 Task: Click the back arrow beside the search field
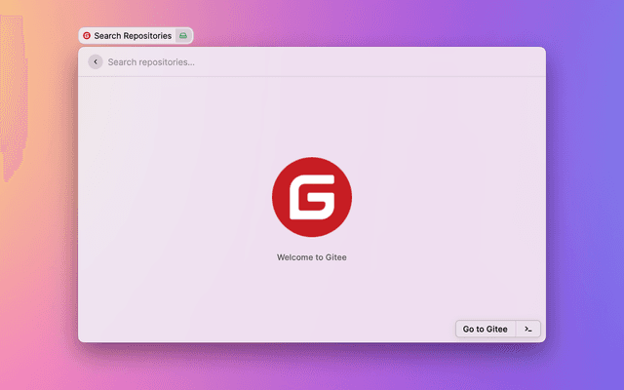pos(95,61)
